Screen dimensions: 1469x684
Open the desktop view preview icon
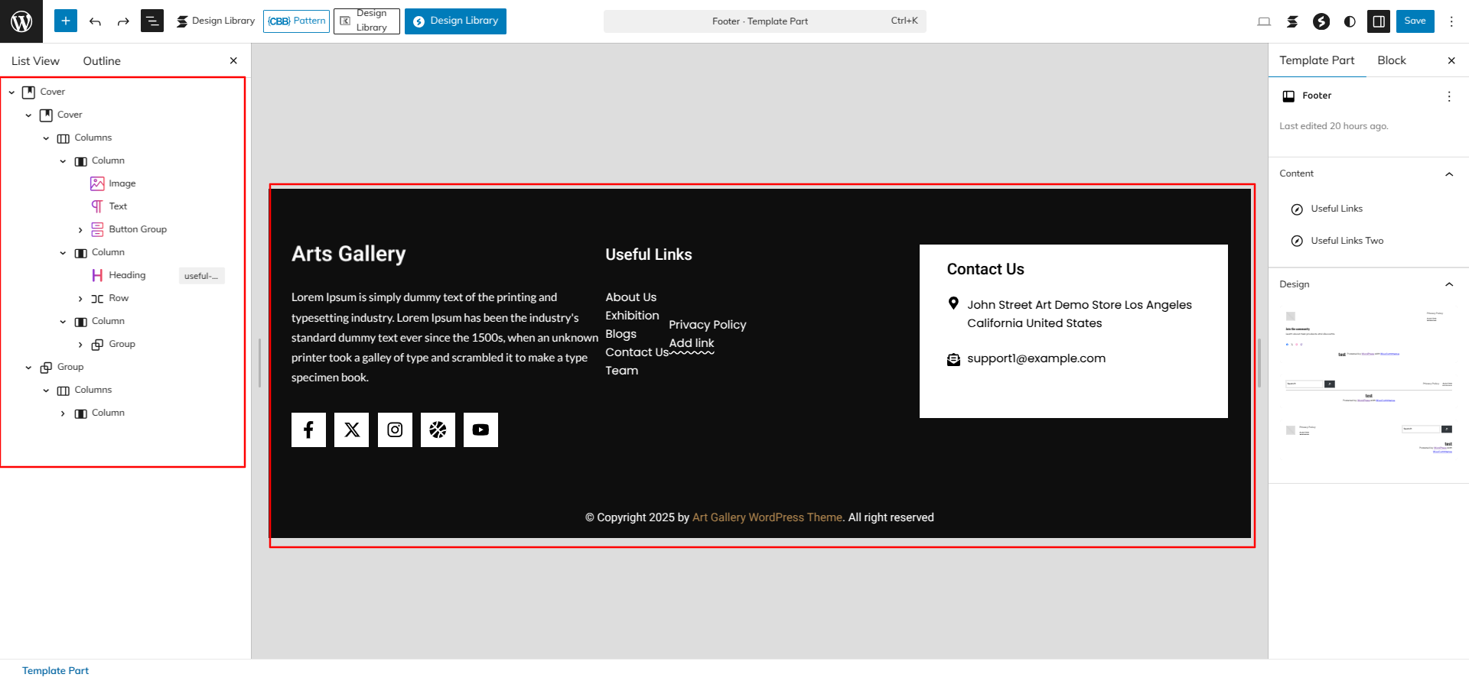click(x=1264, y=21)
